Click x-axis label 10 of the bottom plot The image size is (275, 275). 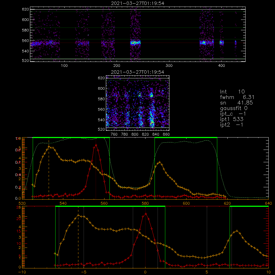click(x=268, y=272)
